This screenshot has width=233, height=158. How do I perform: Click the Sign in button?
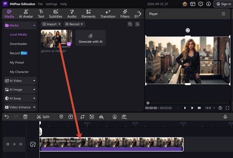(x=223, y=4)
